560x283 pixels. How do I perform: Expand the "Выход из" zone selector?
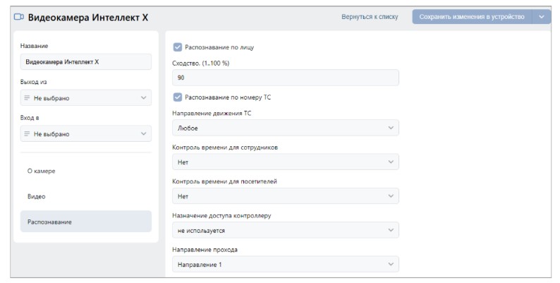coord(85,98)
